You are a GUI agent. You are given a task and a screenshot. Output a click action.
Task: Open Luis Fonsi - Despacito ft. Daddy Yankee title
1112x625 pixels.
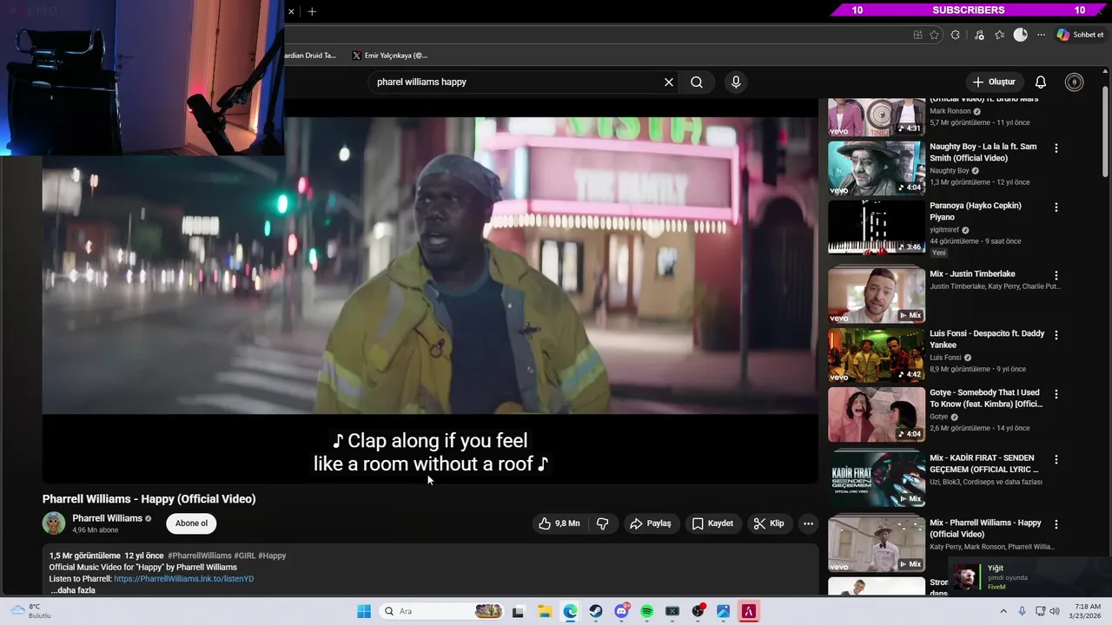[x=987, y=339]
